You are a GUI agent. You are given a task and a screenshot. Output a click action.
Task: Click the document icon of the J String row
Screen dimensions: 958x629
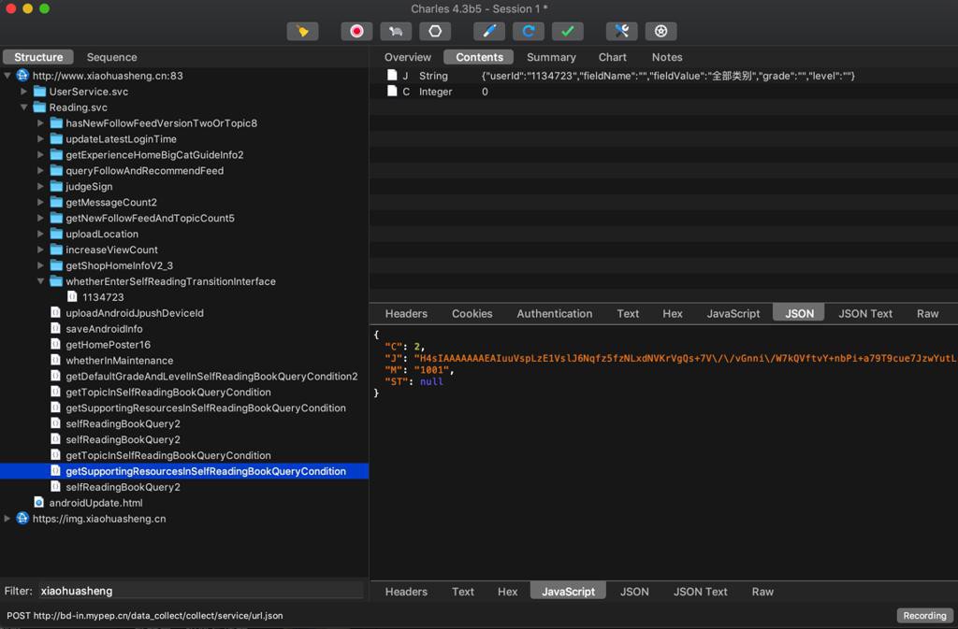click(392, 75)
